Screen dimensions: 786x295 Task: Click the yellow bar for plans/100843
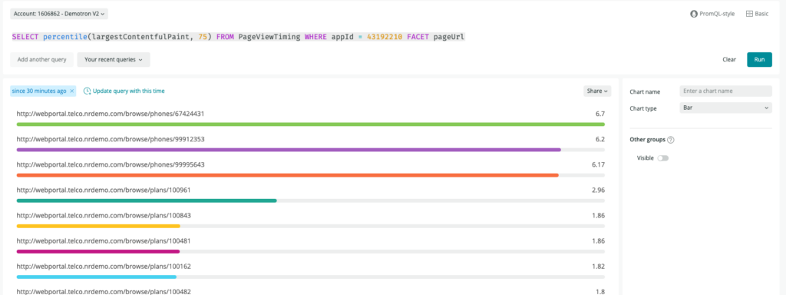pyautogui.click(x=98, y=226)
